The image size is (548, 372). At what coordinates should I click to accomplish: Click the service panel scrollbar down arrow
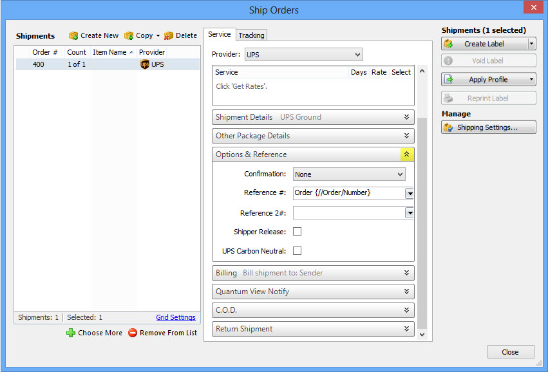pos(422,334)
